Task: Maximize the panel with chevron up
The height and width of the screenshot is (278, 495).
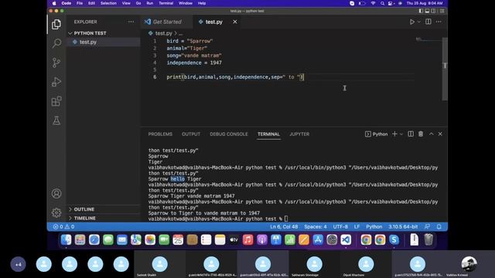Action: click(432, 134)
